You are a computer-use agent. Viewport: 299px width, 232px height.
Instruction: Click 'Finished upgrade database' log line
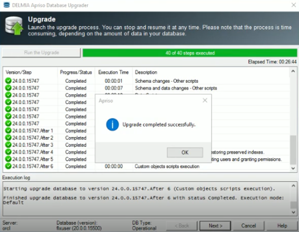click(143, 200)
